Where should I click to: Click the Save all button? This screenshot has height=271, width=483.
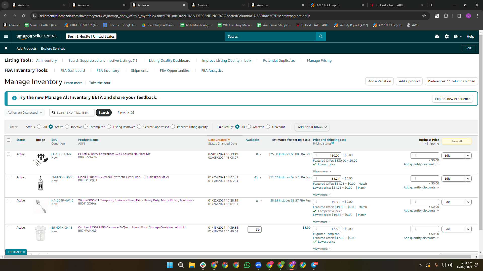tap(457, 141)
